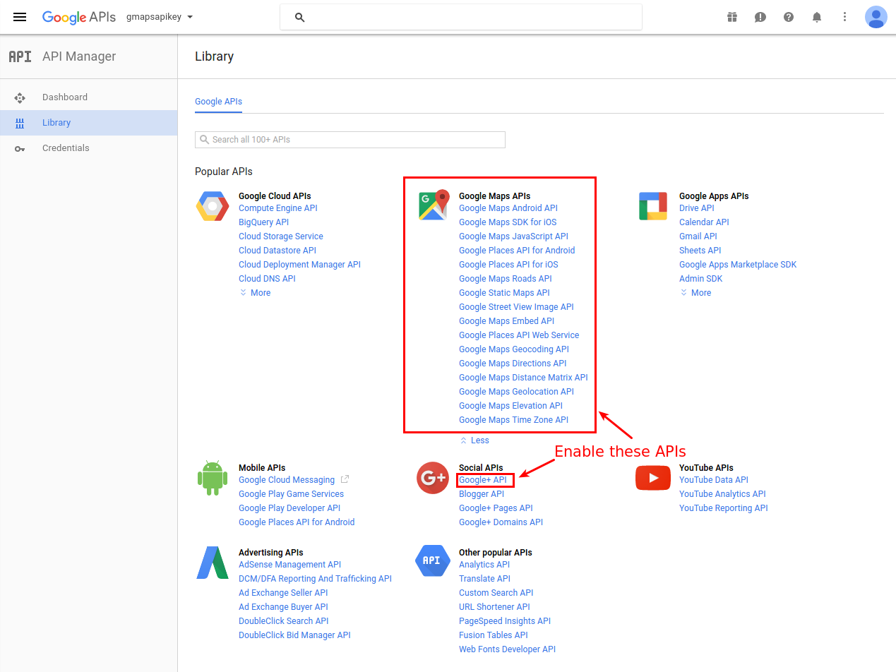Image resolution: width=896 pixels, height=672 pixels.
Task: Open Dashboard in the sidebar
Action: tap(65, 97)
